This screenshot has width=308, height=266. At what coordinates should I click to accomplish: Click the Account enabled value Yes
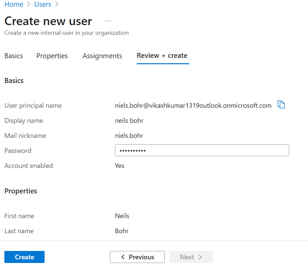click(120, 166)
